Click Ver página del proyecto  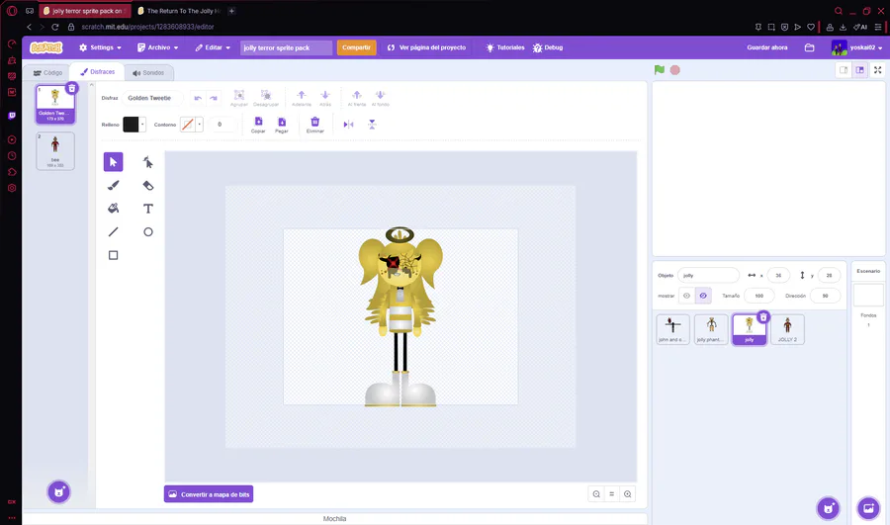426,47
